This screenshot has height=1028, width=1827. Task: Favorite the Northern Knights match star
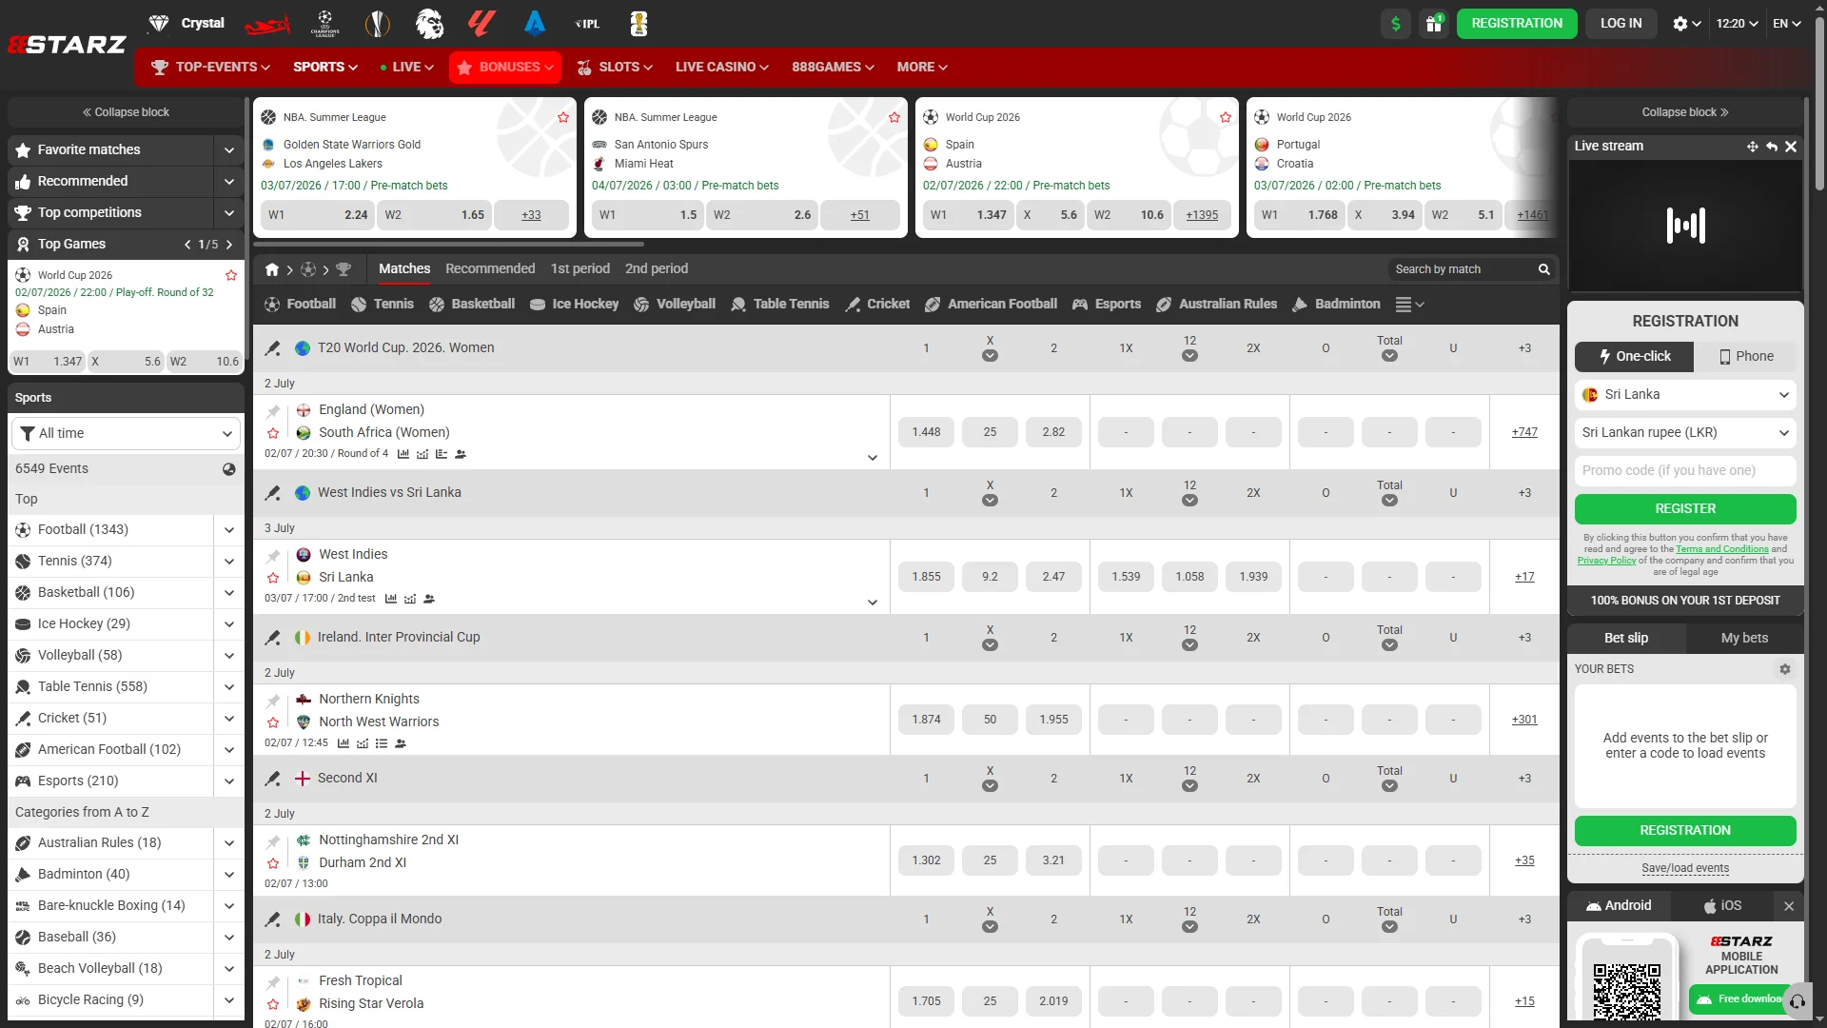273,722
